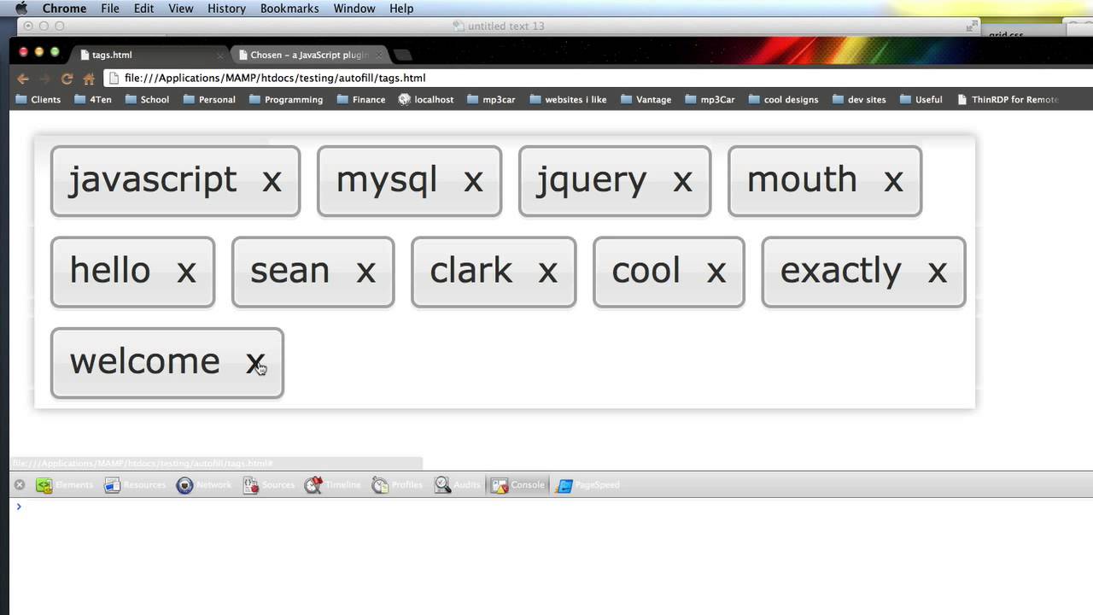The height and width of the screenshot is (615, 1093).
Task: Open the File menu
Action: pos(110,9)
